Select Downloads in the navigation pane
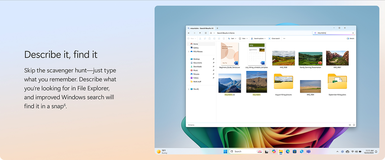This screenshot has width=385, height=160. [197, 66]
